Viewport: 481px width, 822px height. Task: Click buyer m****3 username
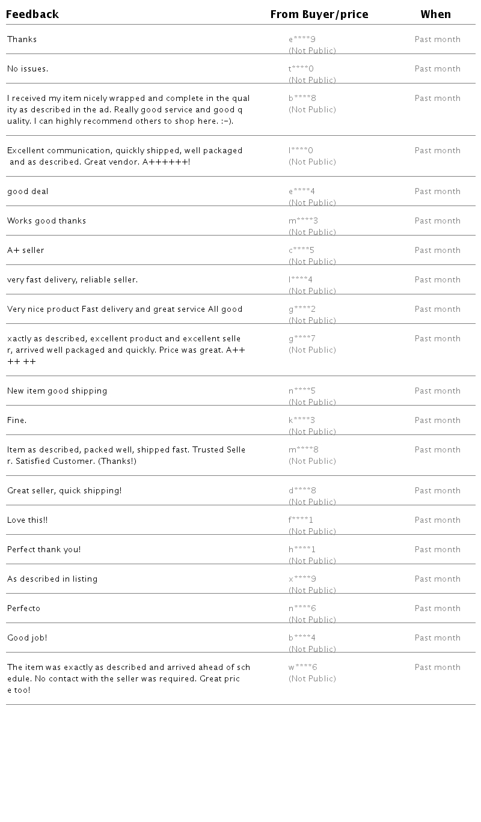[303, 221]
